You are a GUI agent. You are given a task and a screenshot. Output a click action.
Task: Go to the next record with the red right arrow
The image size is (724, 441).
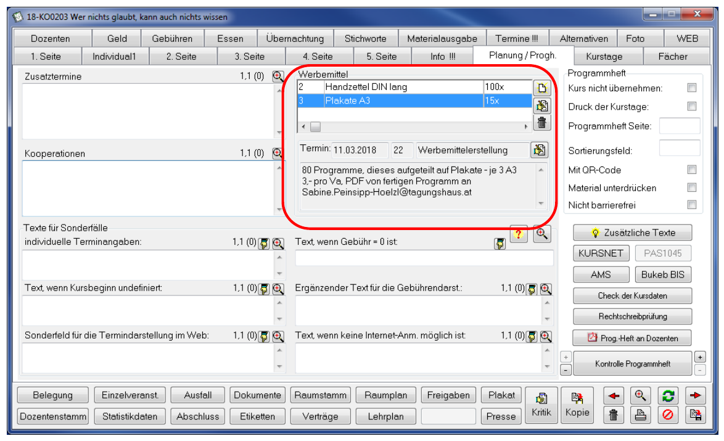click(695, 396)
